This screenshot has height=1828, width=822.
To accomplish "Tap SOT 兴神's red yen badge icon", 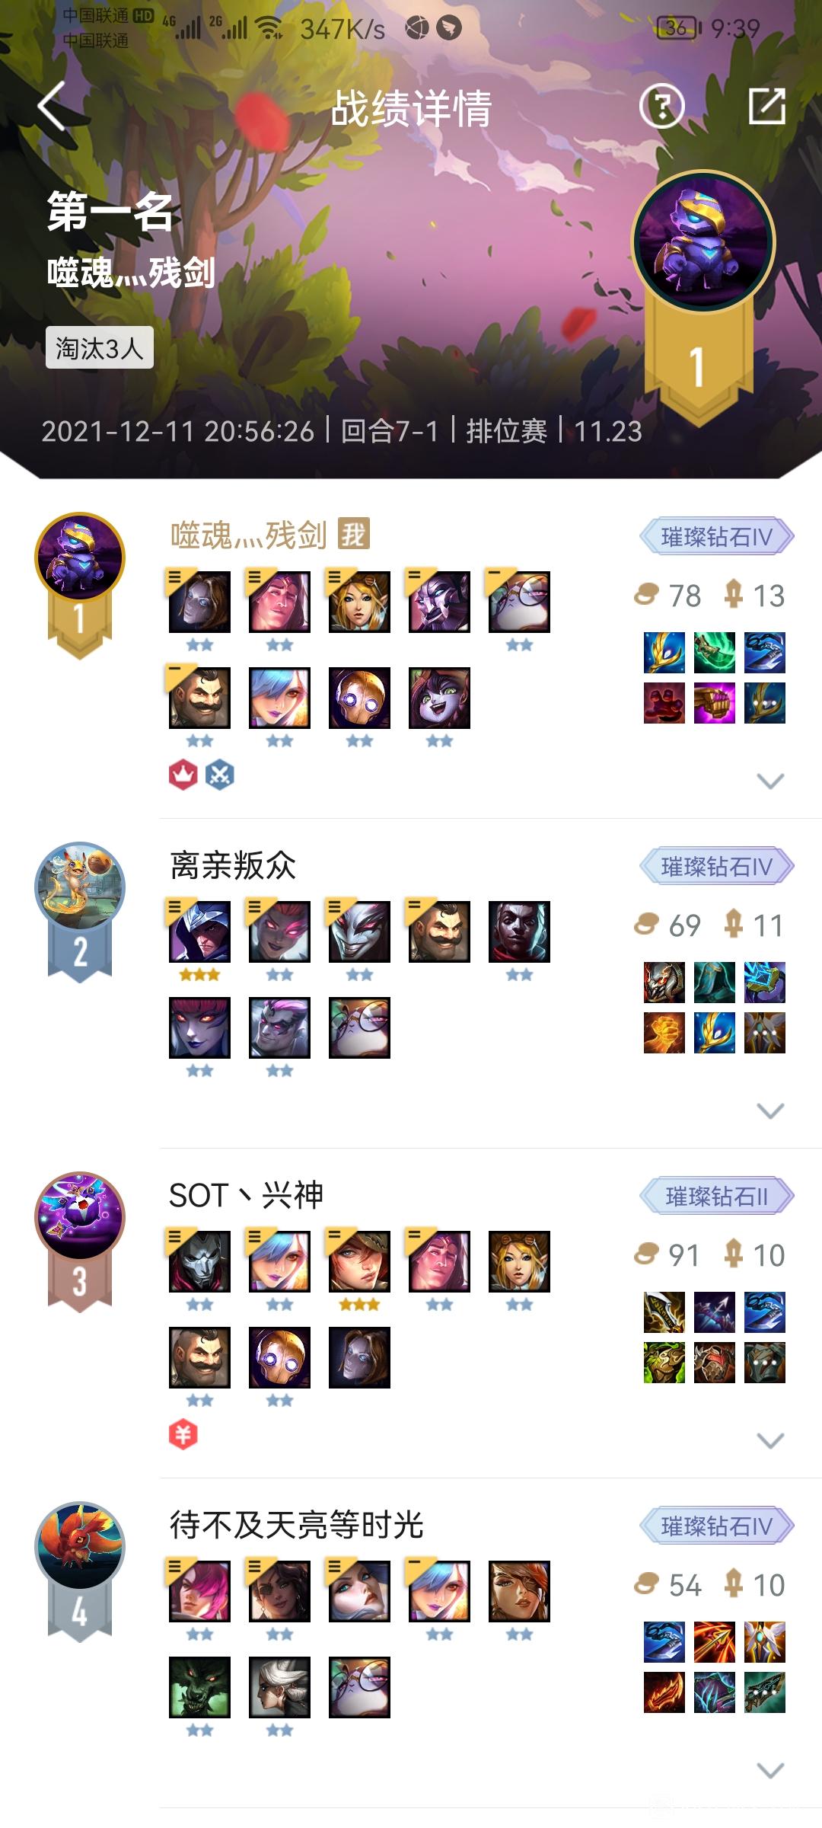I will 183,1435.
